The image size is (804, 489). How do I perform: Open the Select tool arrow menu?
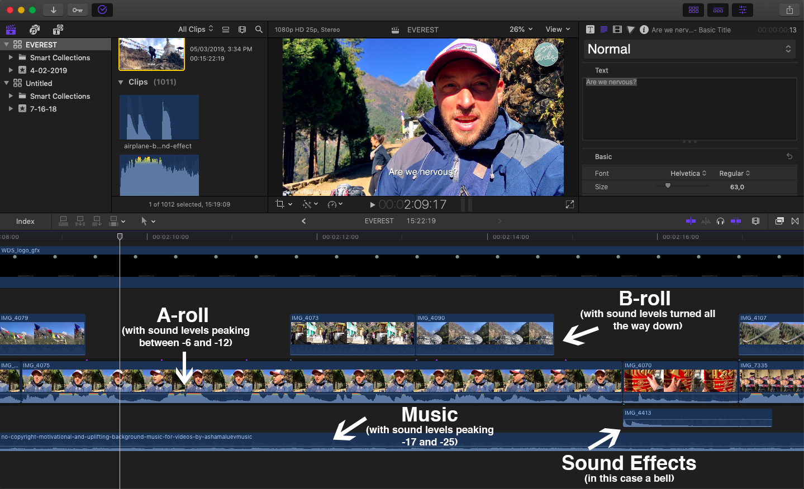(148, 221)
